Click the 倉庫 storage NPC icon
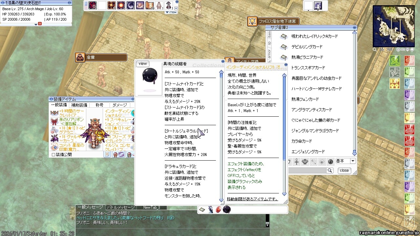 point(80,57)
